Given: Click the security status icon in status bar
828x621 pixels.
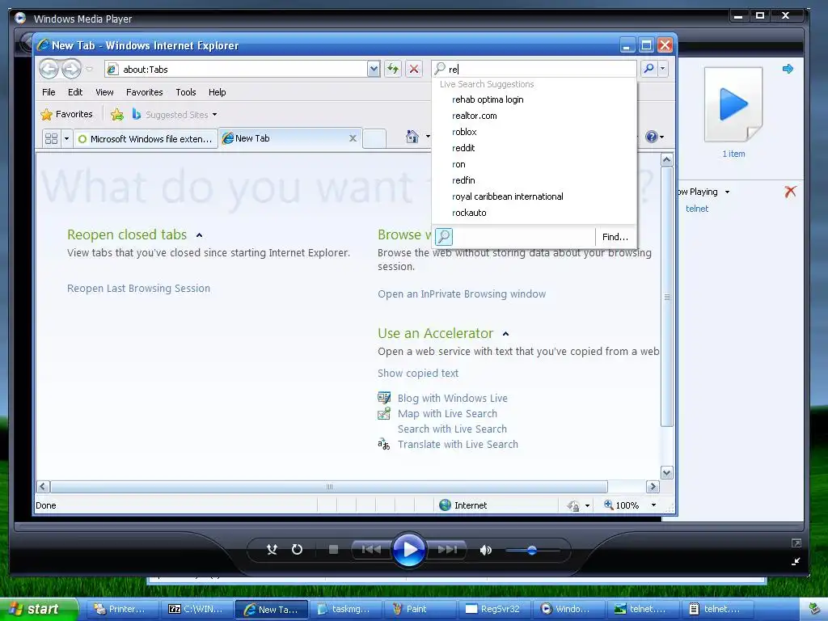Looking at the screenshot, I should [x=573, y=505].
